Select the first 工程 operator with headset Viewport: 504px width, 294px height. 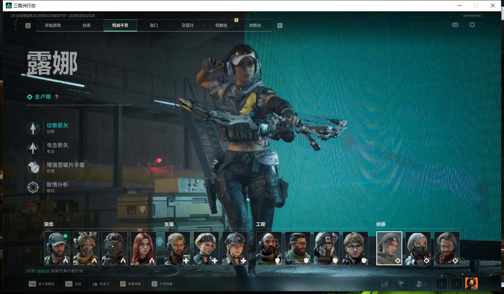click(269, 248)
